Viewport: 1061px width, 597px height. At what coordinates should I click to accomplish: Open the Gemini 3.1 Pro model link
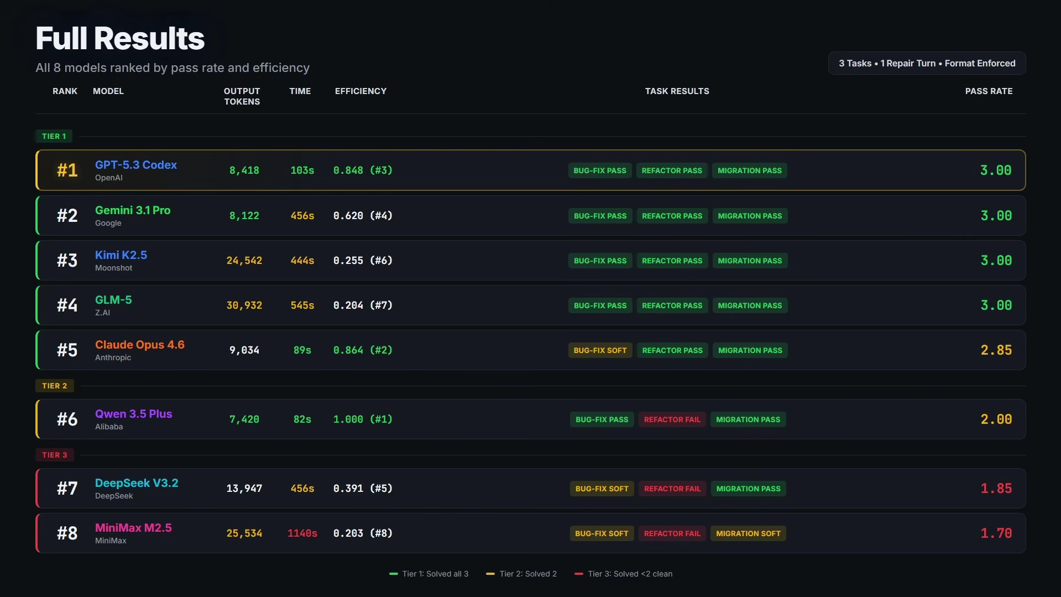coord(133,210)
